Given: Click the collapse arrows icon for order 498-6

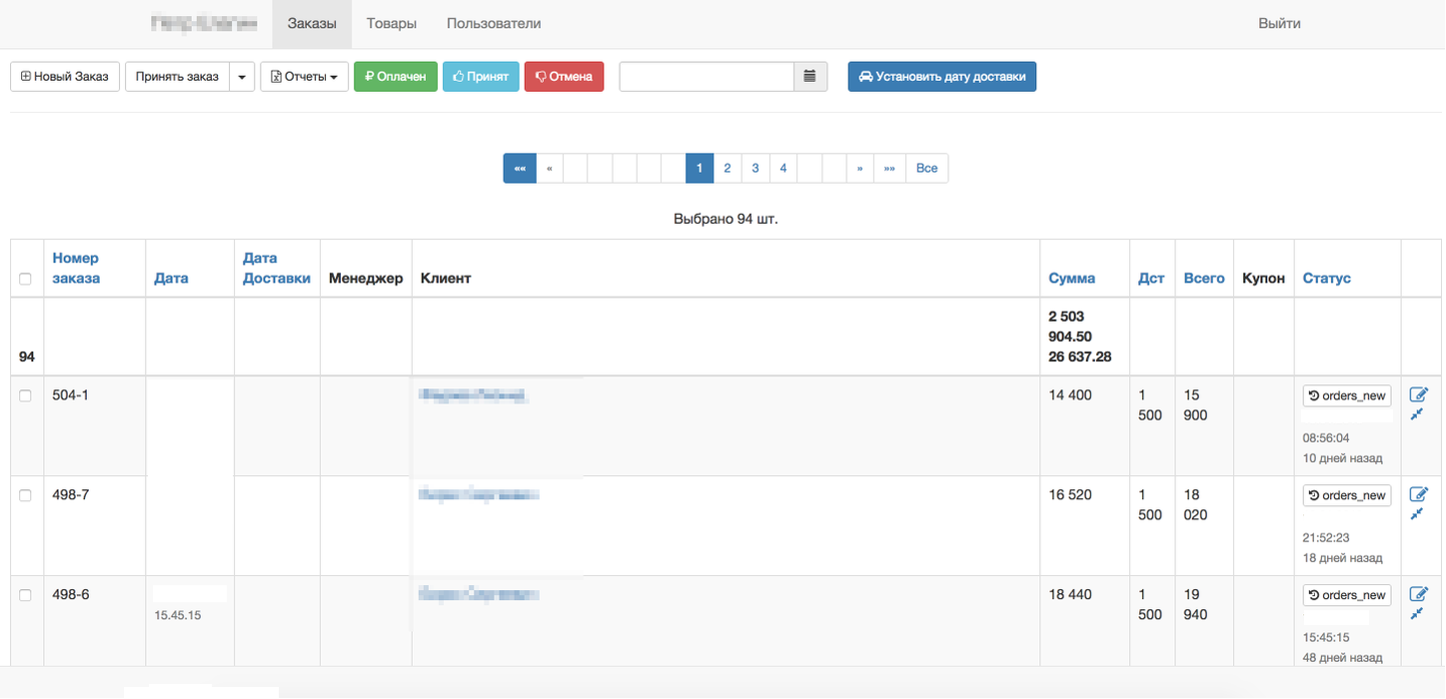Looking at the screenshot, I should (1416, 614).
